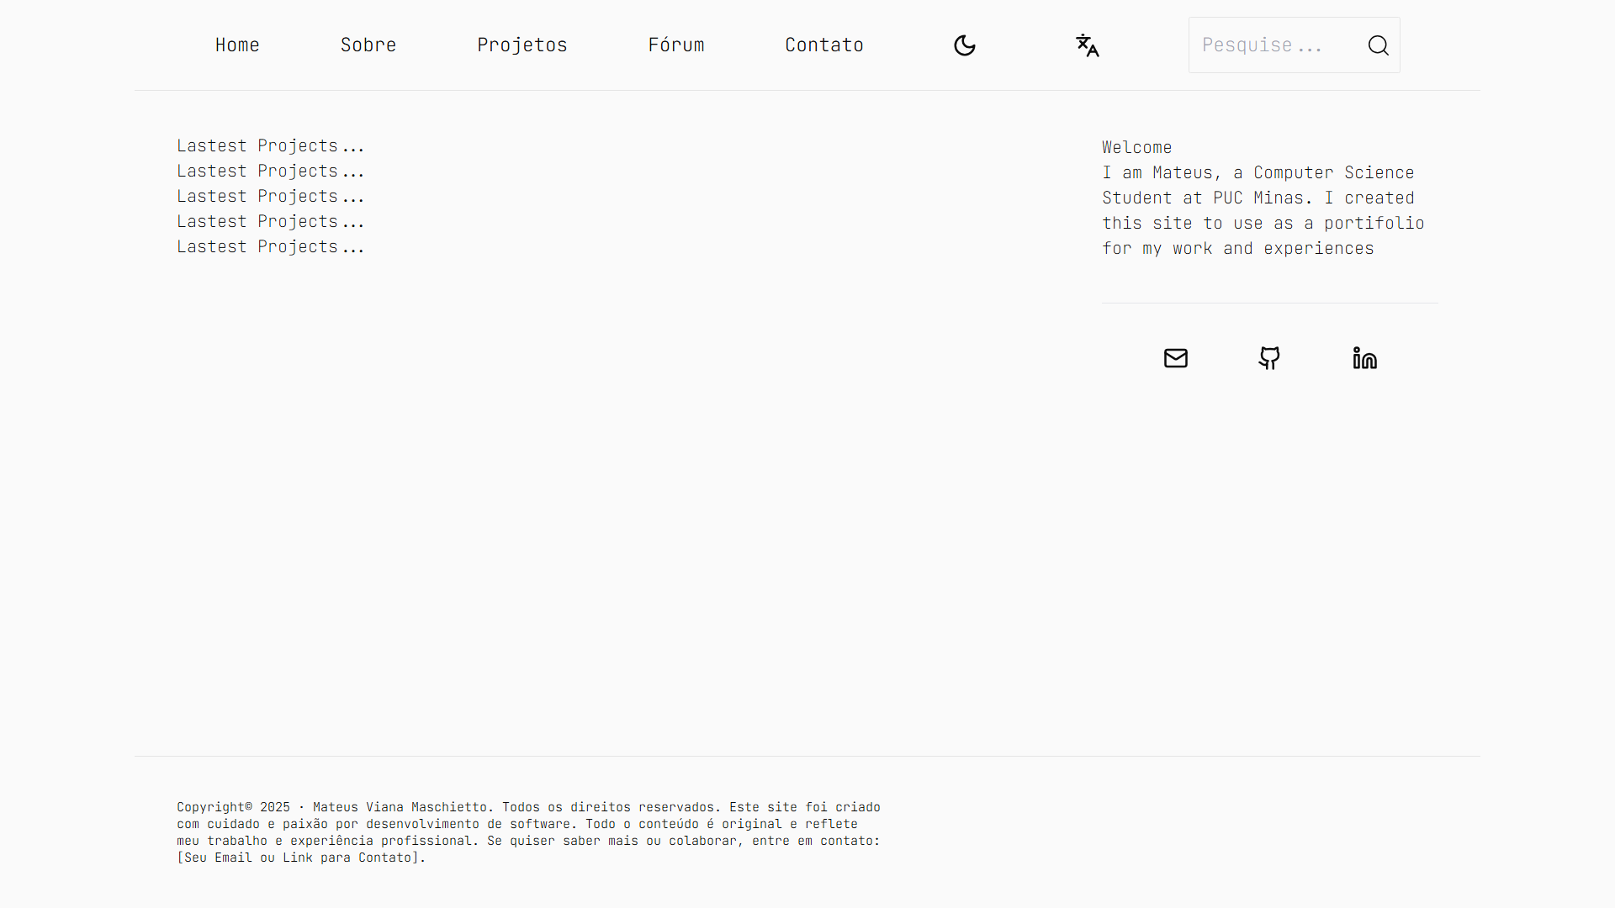Visit the GitHub profile icon
The image size is (1615, 908).
pos(1269,358)
